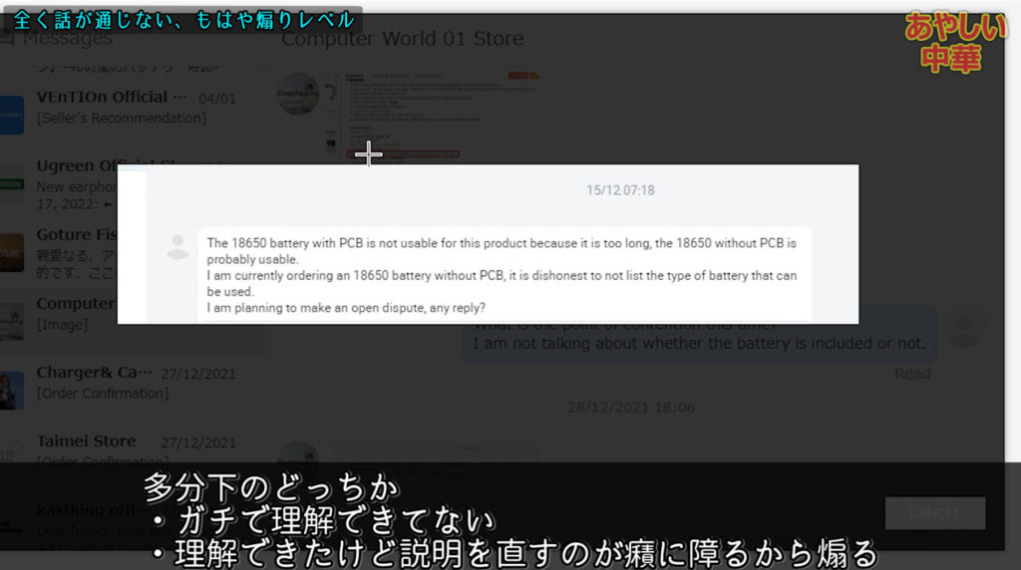Click the Computer World 01 Store title

tap(402, 39)
